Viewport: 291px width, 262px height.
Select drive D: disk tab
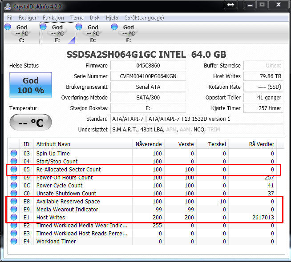tap(93, 33)
